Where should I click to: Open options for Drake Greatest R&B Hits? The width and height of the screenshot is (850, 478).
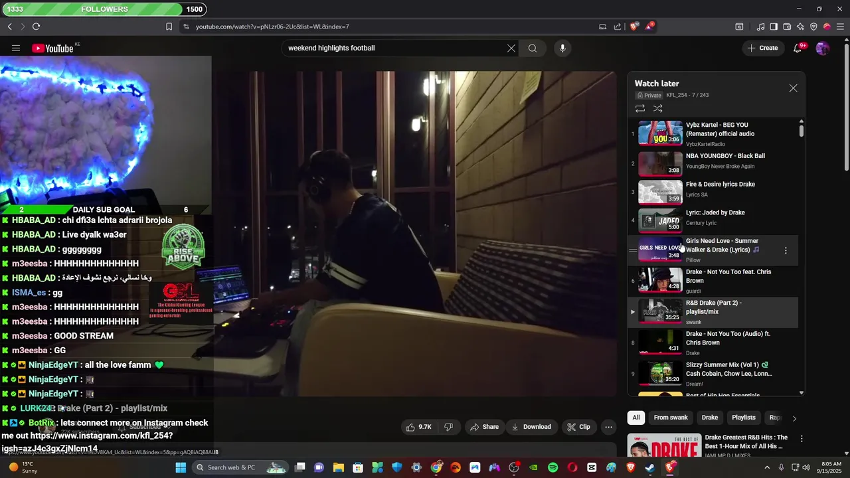point(802,439)
